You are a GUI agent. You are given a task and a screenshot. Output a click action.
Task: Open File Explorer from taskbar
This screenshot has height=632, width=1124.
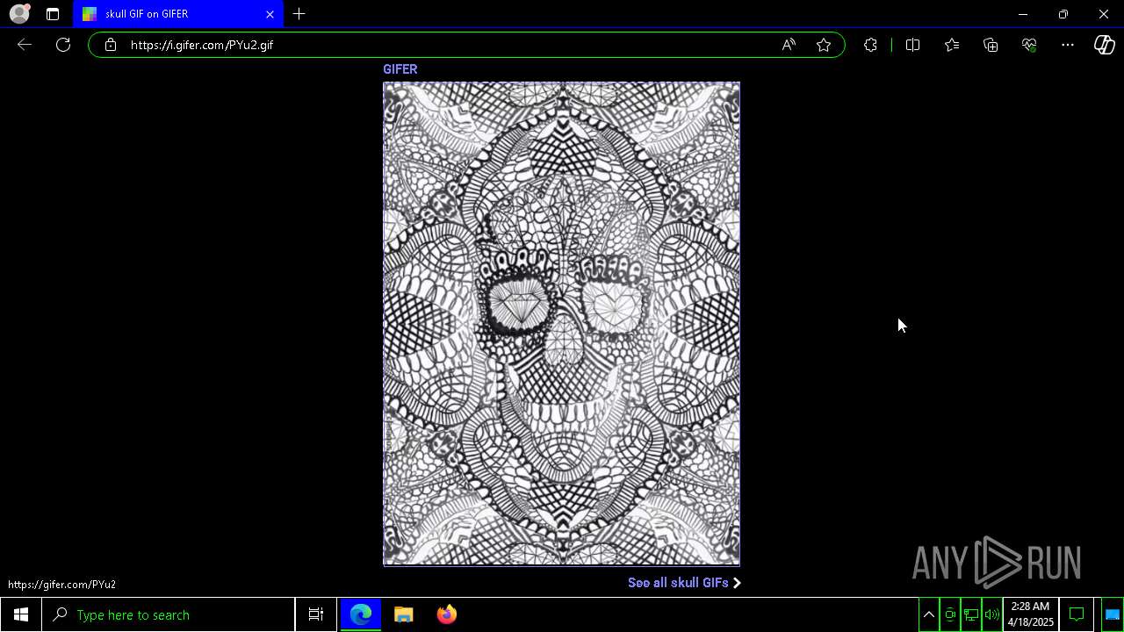tap(403, 614)
